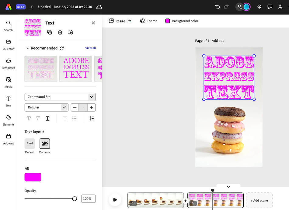Toggle italic formatting
This screenshot has height=210, width=289.
coord(38,118)
